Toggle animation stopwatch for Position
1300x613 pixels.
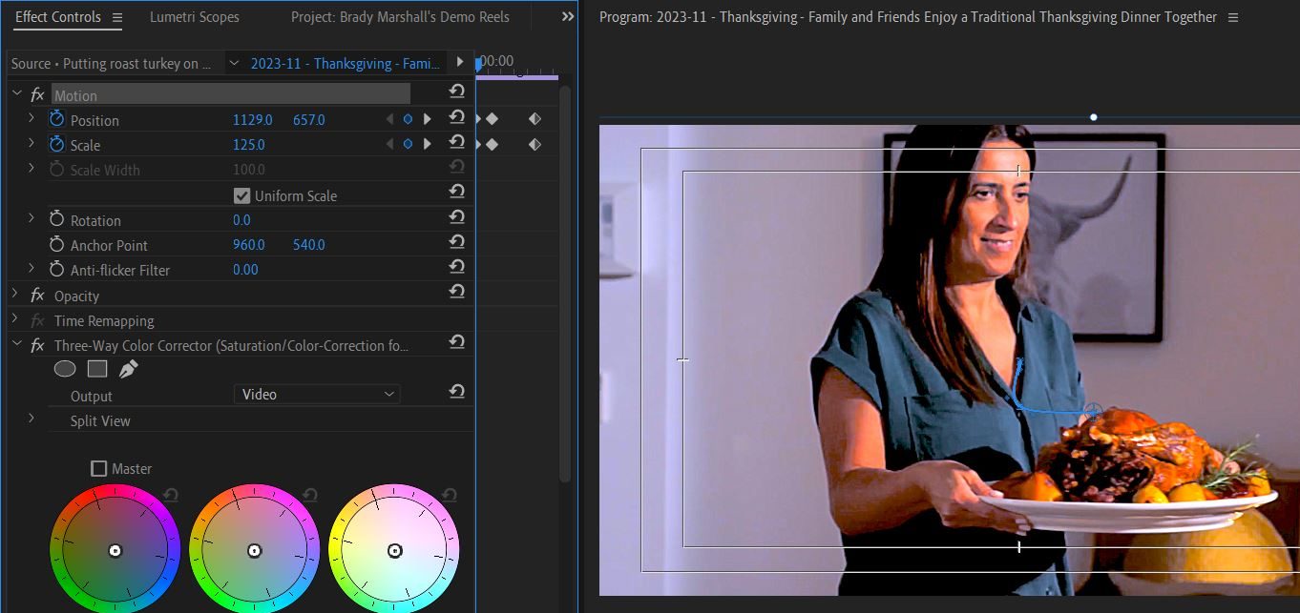(x=56, y=119)
